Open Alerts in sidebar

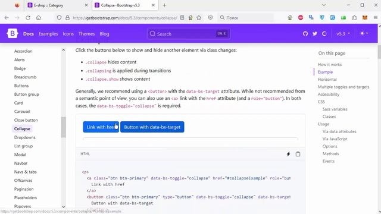coord(20,59)
